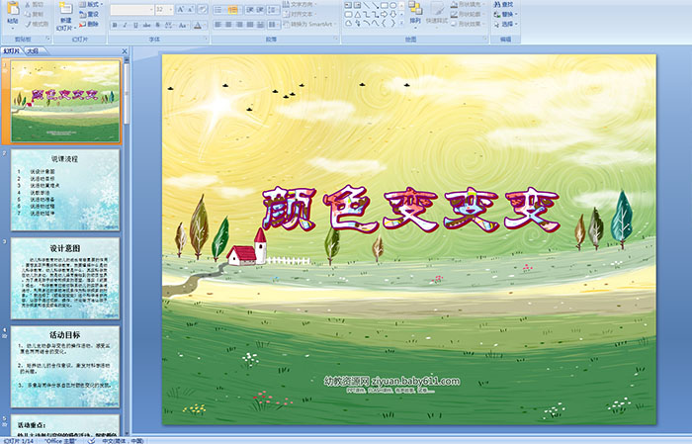
Task: Click the Align Text (对齐文本) button
Action: [x=300, y=14]
